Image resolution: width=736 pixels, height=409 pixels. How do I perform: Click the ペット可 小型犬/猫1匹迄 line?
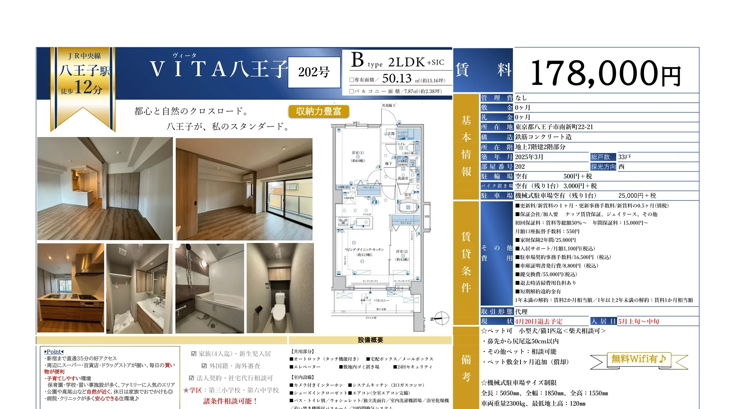pyautogui.click(x=543, y=331)
